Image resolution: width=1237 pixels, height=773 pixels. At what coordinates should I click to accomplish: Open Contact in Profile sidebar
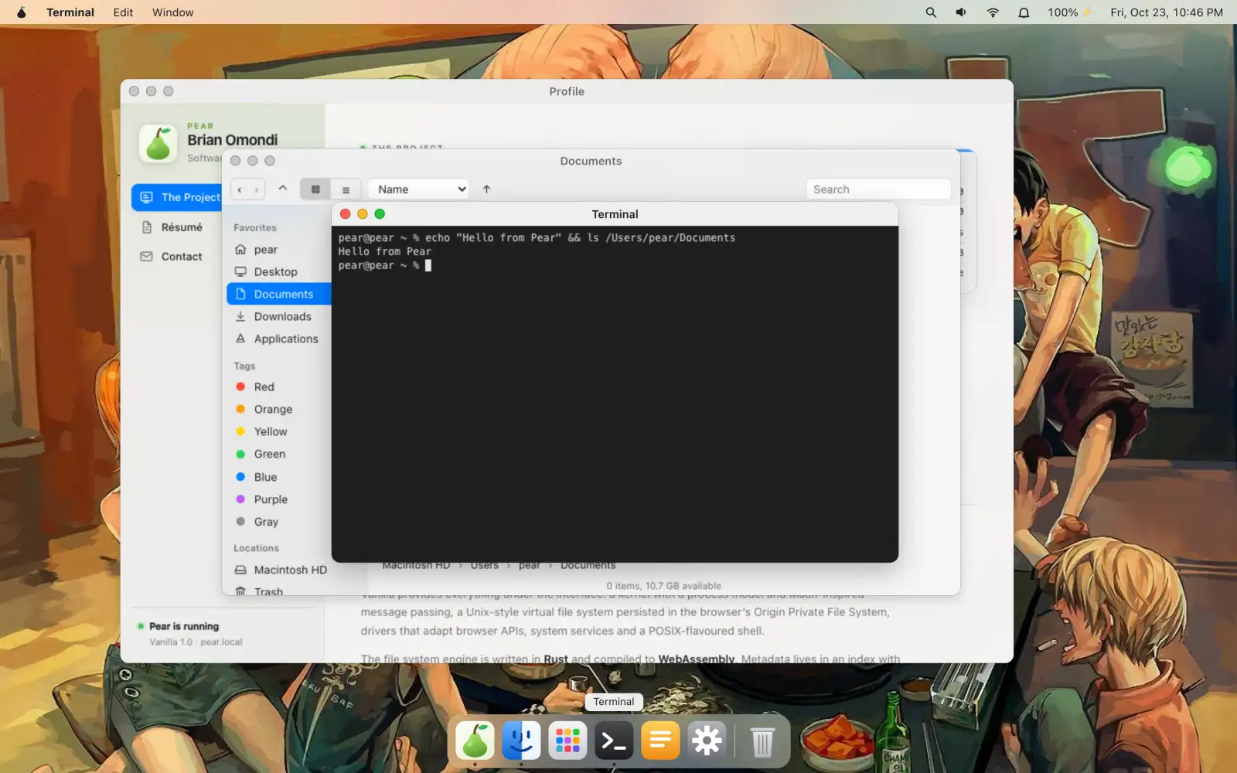coord(182,257)
